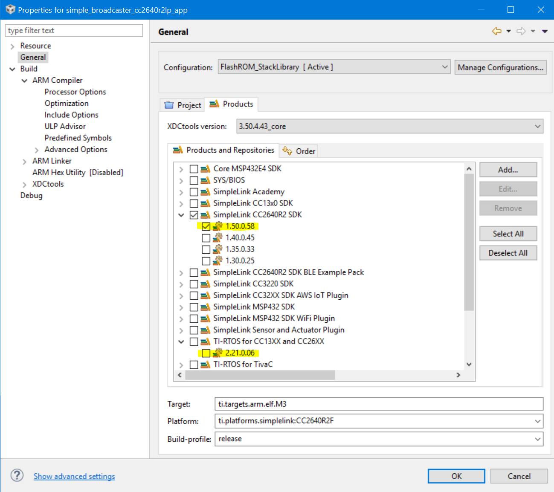Select the Products tab

tap(231, 104)
